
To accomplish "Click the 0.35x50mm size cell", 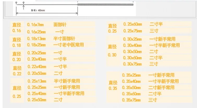I will coord(131,88).
